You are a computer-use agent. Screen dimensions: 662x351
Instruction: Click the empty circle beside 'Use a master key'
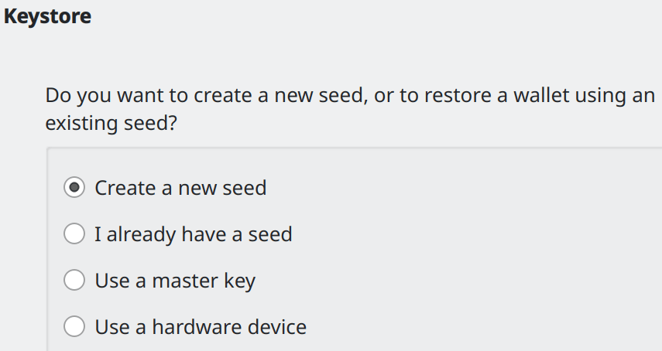click(74, 281)
